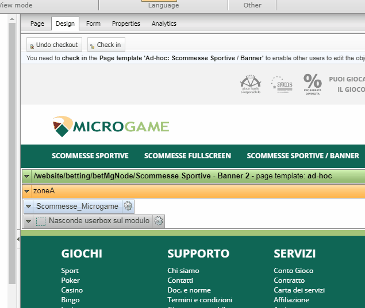Image resolution: width=365 pixels, height=308 pixels.
Task: Open Doc. e norme link
Action: [x=189, y=290]
